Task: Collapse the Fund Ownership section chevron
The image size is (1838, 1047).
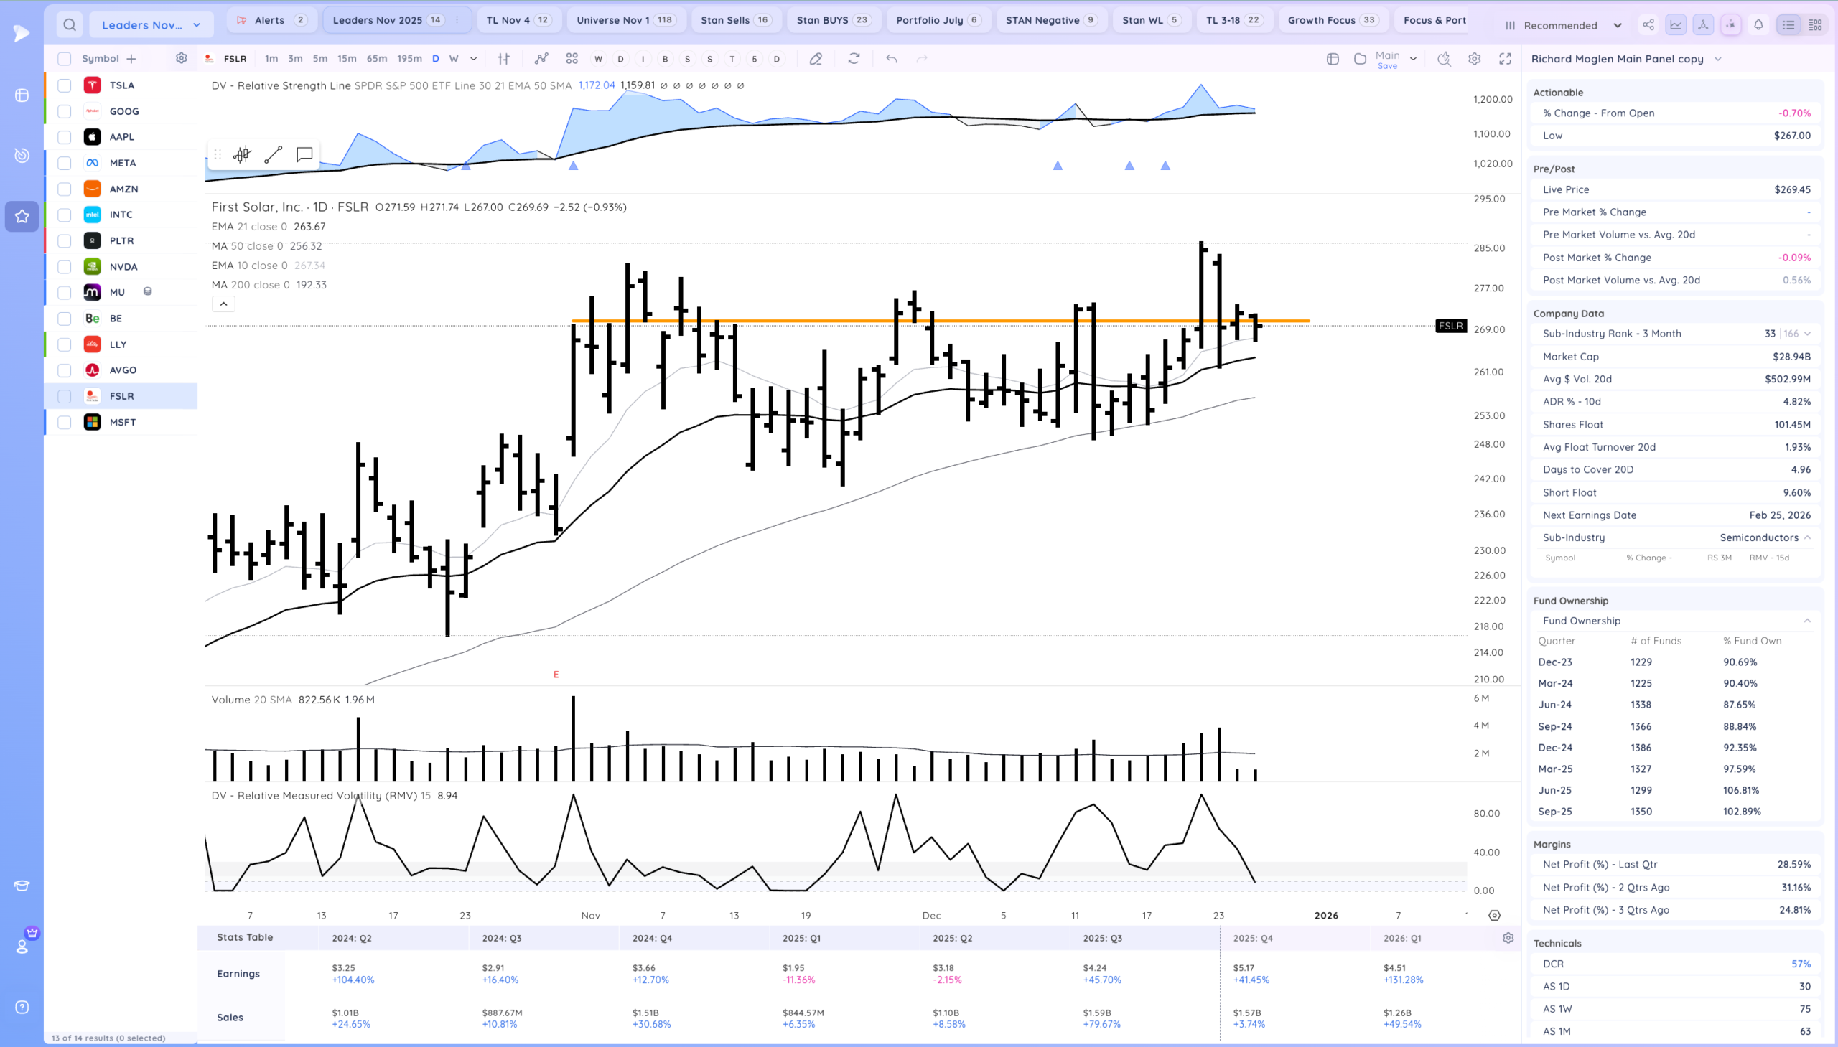Action: point(1806,621)
